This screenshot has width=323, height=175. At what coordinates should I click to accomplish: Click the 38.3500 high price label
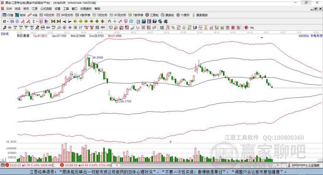(98, 57)
